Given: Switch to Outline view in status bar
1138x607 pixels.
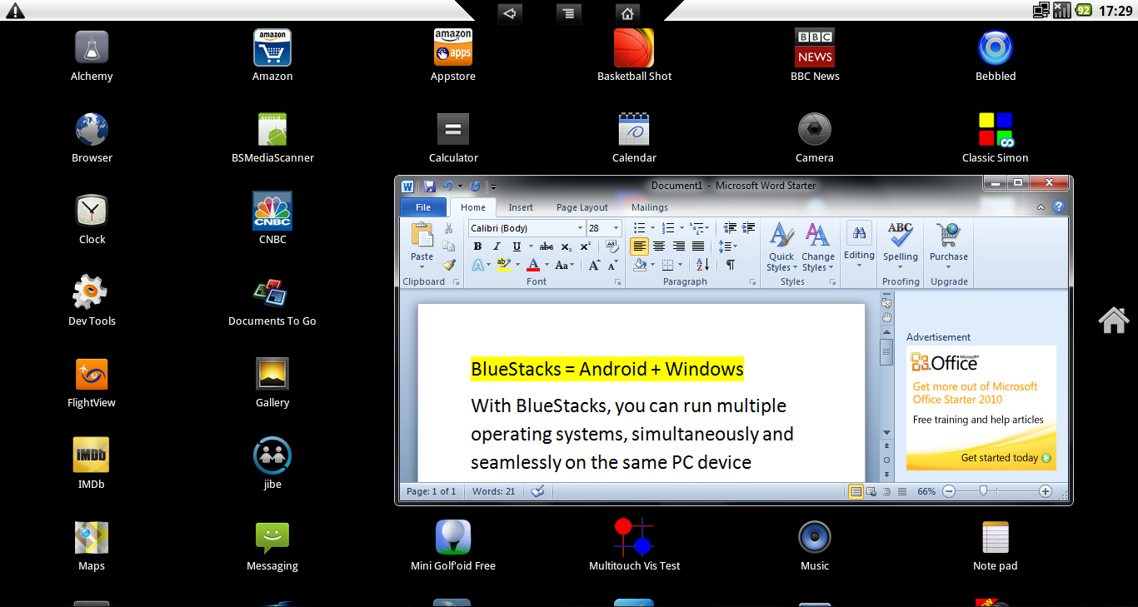Looking at the screenshot, I should tap(886, 491).
